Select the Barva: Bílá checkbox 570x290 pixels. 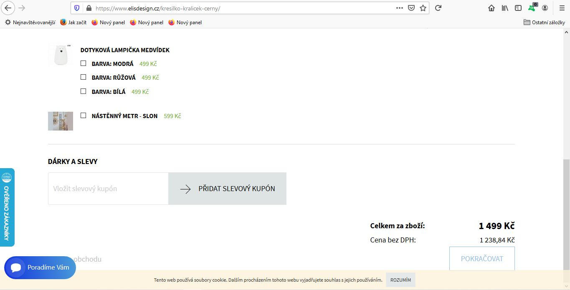(84, 91)
